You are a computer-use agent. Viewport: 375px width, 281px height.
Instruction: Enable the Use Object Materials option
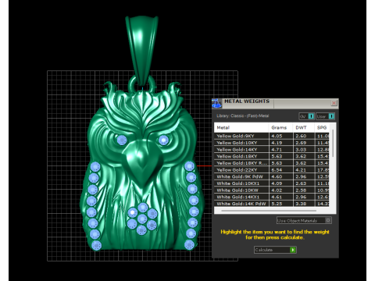(304, 220)
